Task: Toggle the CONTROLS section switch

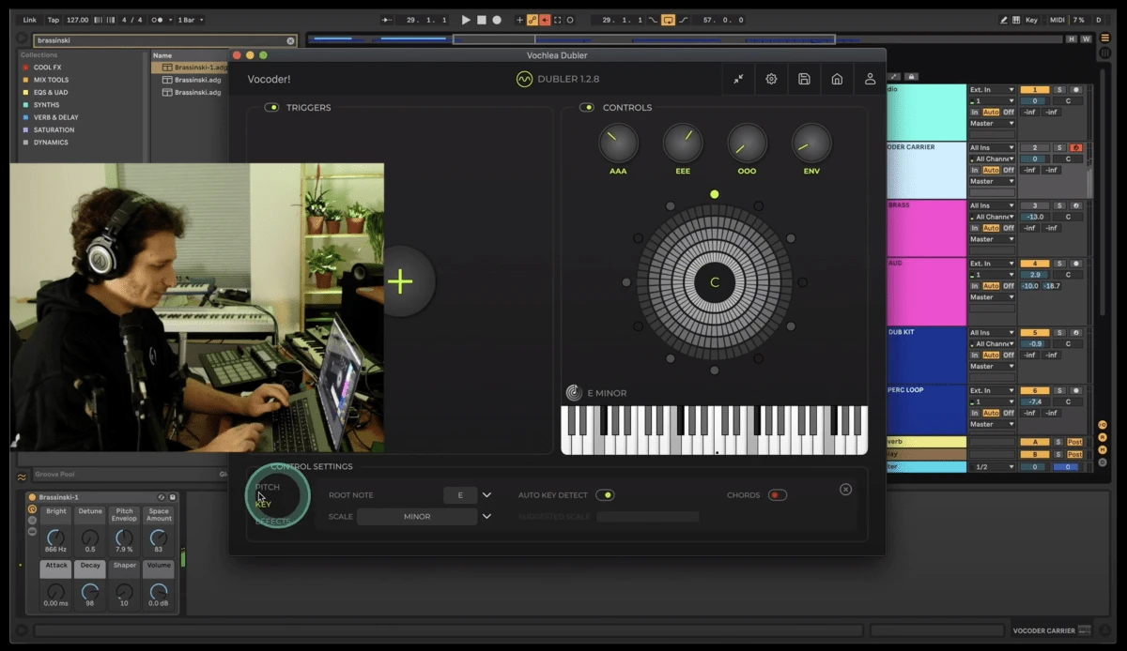Action: click(587, 108)
